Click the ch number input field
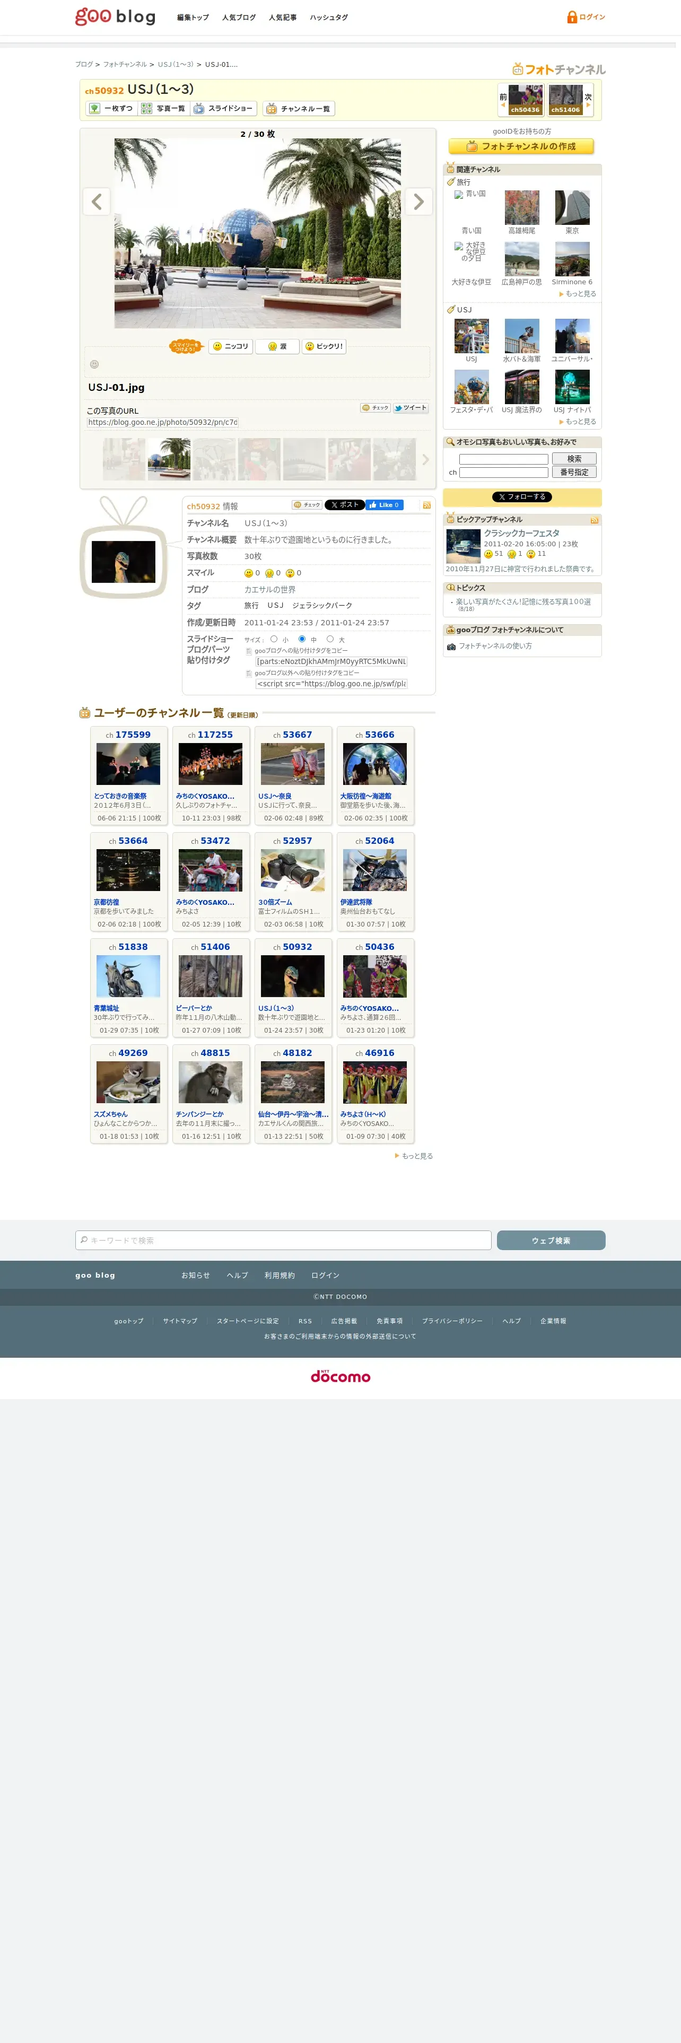 (503, 473)
